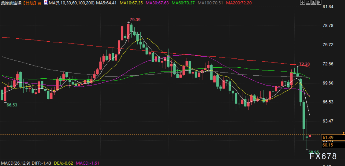Image resolution: width=345 pixels, height=166 pixels.
Task: Open the MA indicator chart icon
Action: click(x=45, y=3)
